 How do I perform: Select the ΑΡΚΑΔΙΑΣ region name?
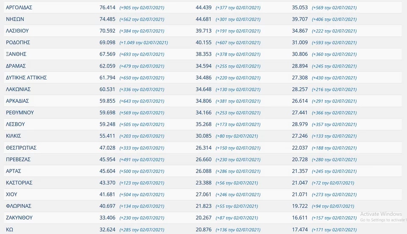[17, 101]
